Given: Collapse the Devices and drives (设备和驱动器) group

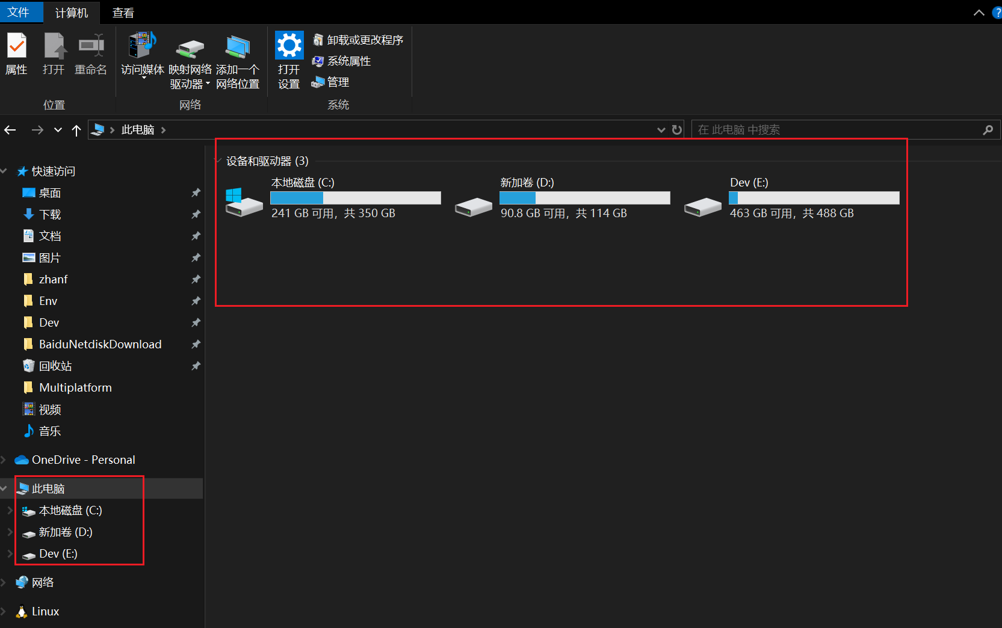Looking at the screenshot, I should click(x=218, y=161).
